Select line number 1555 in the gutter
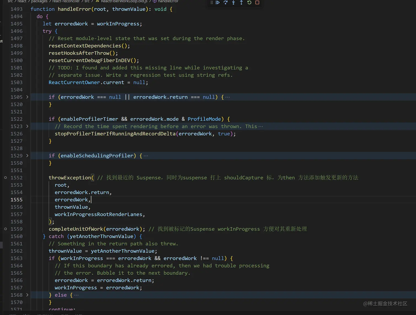Image resolution: width=416 pixels, height=315 pixels. (17, 200)
